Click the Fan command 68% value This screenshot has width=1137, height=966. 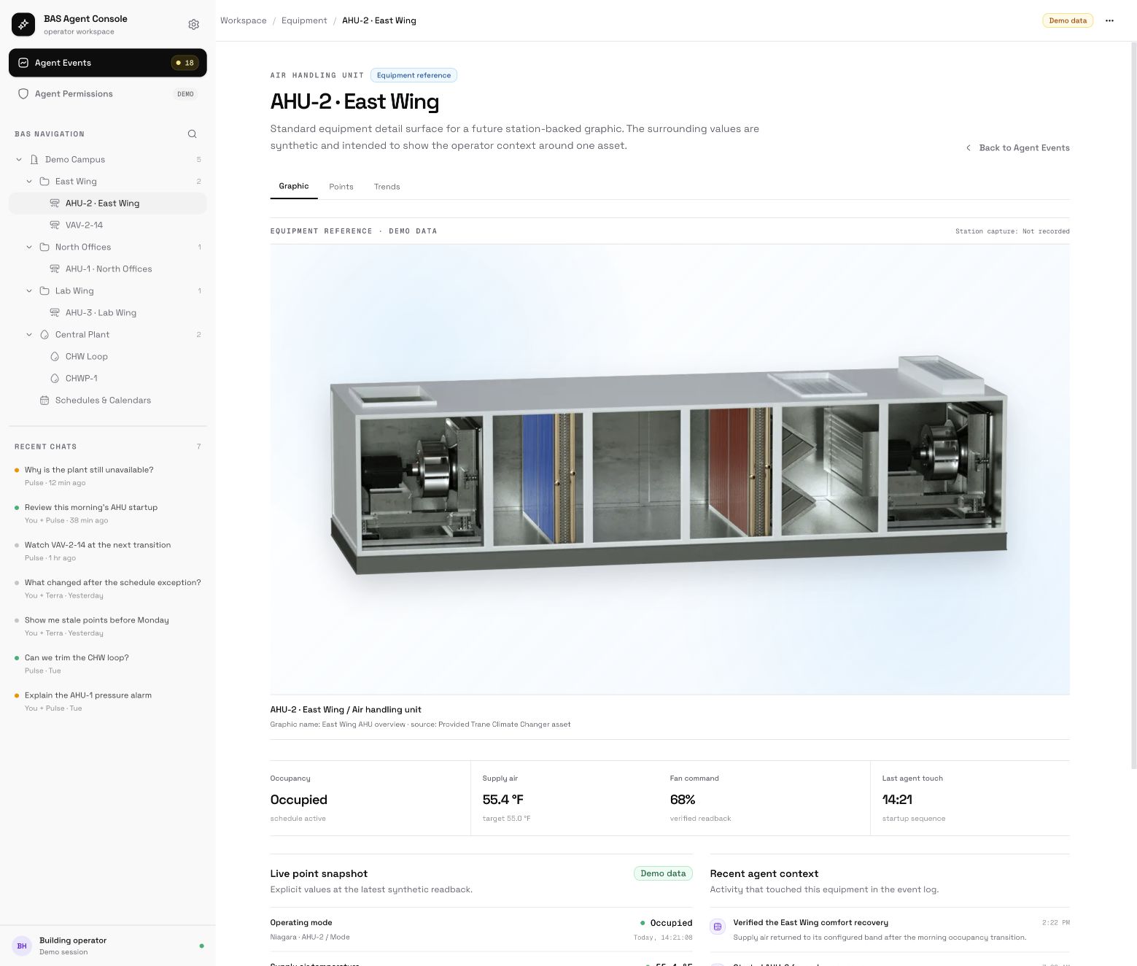[683, 800]
